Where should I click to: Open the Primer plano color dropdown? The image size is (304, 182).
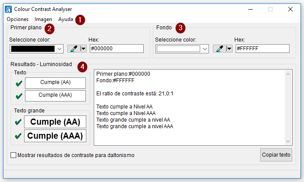pos(60,49)
